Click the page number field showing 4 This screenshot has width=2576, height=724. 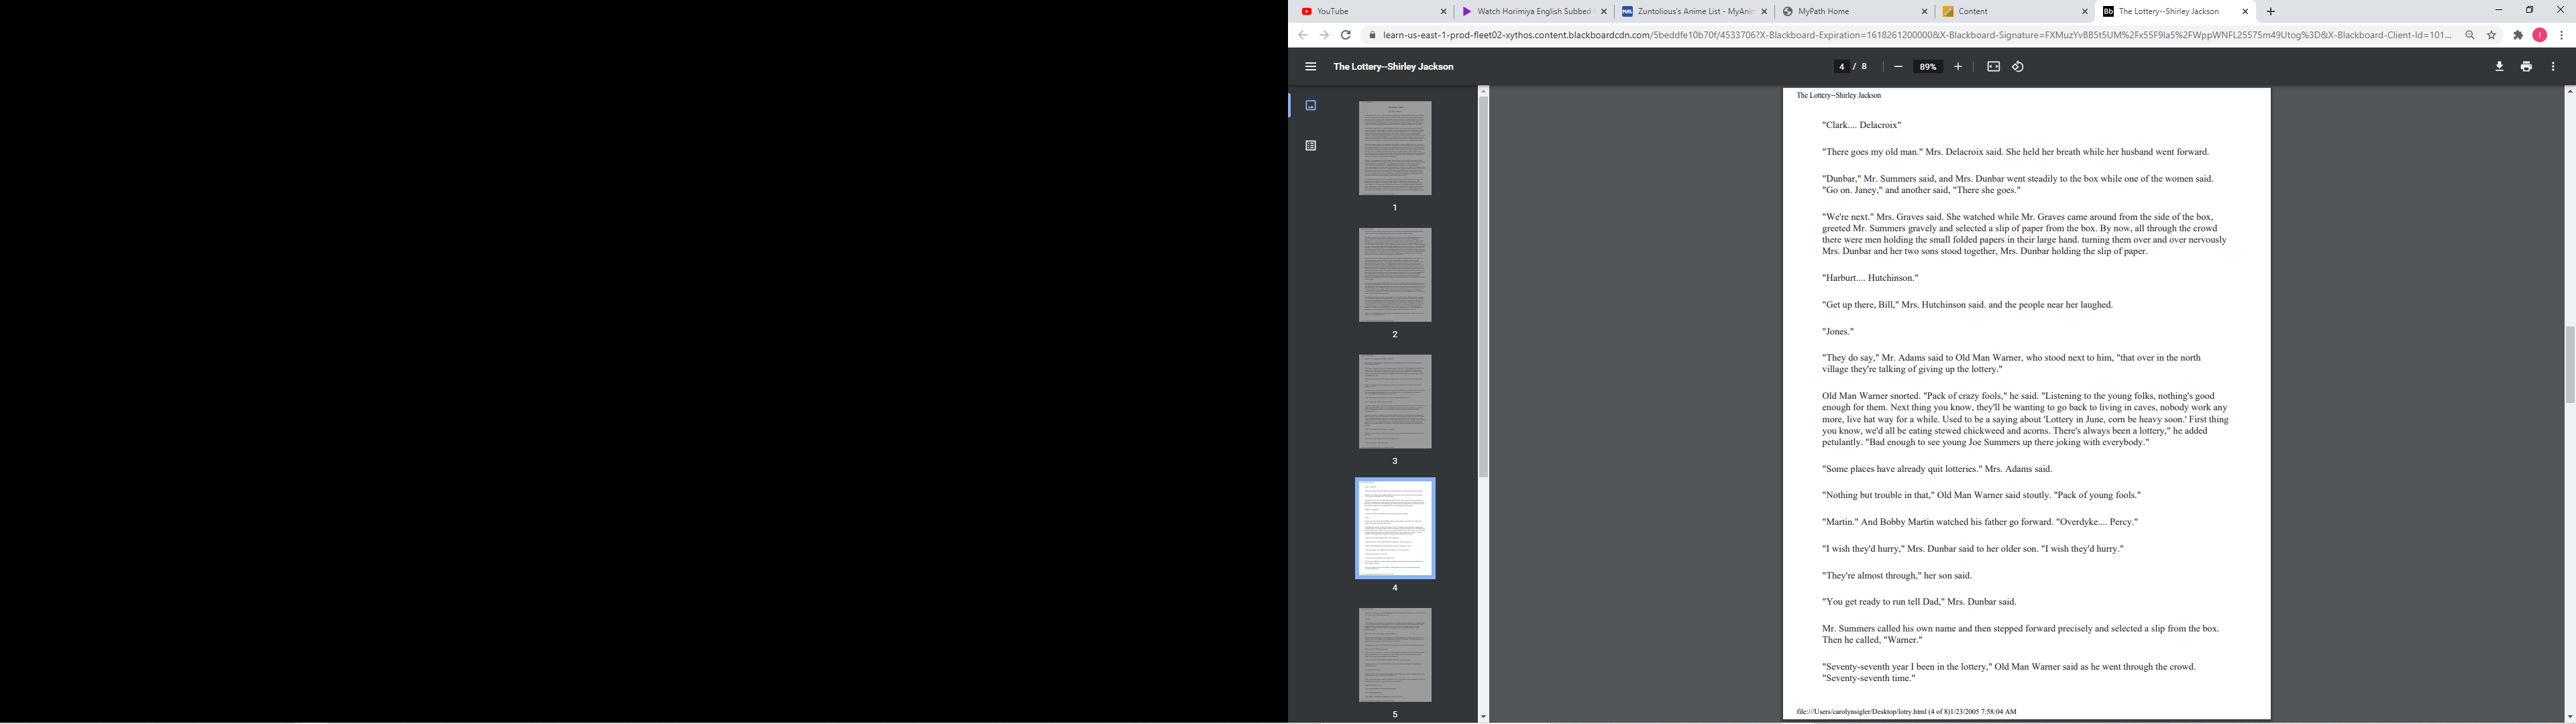[1841, 67]
